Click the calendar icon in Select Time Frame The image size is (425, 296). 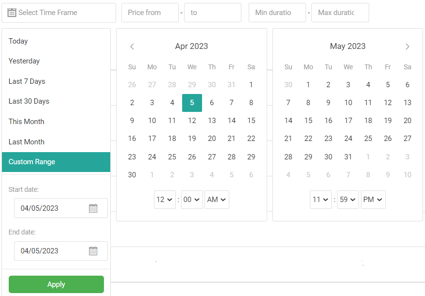12,13
